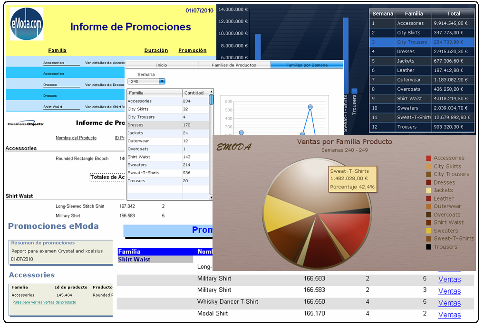
Task: Select the highlighted City Trousers row in totals table
Action: (422, 42)
